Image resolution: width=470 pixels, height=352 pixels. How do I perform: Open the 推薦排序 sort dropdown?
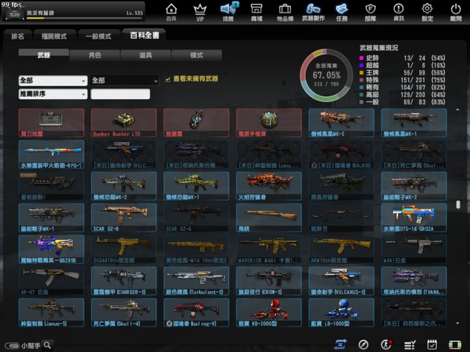[53, 94]
